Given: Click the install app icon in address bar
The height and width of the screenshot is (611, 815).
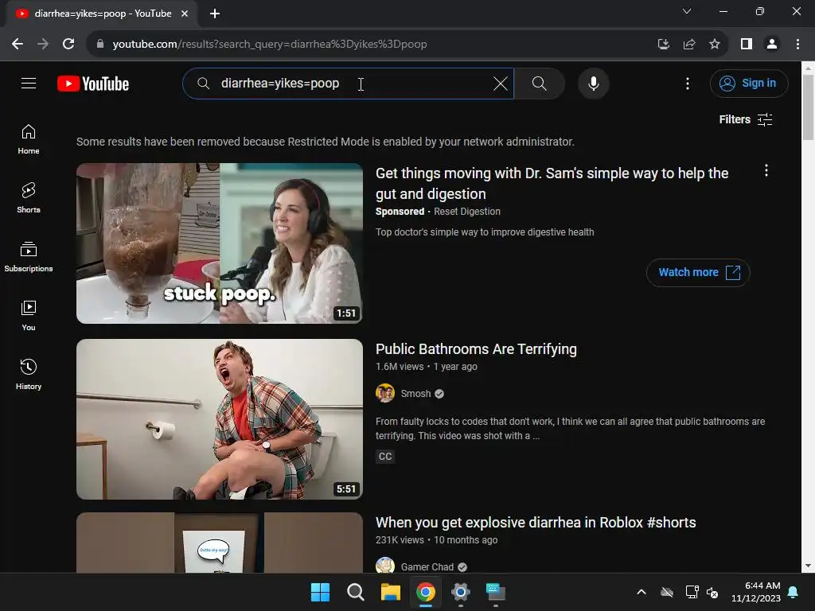Looking at the screenshot, I should click(x=663, y=45).
